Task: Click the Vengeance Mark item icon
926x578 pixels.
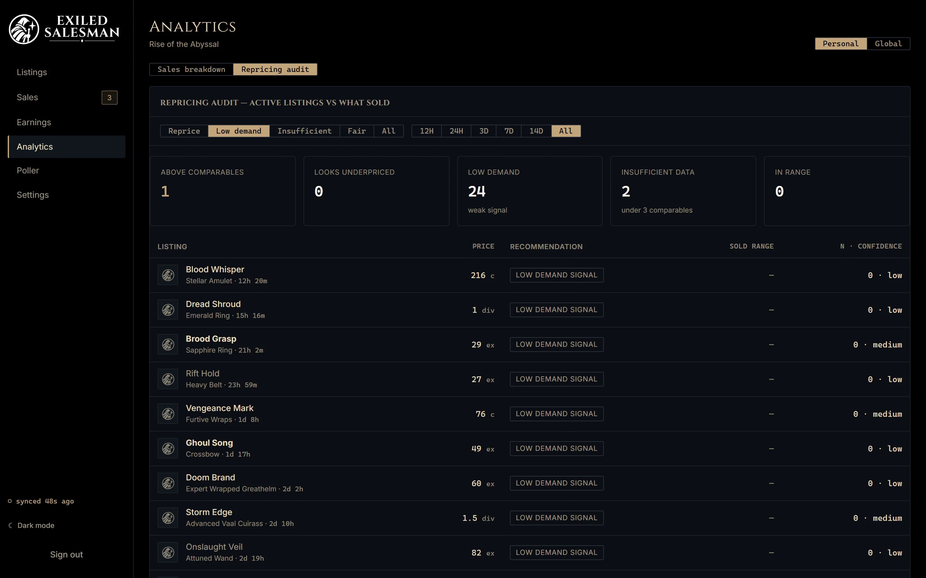Action: point(168,414)
